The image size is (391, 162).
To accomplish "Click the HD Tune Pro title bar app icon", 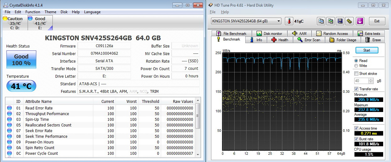I will click(210, 5).
